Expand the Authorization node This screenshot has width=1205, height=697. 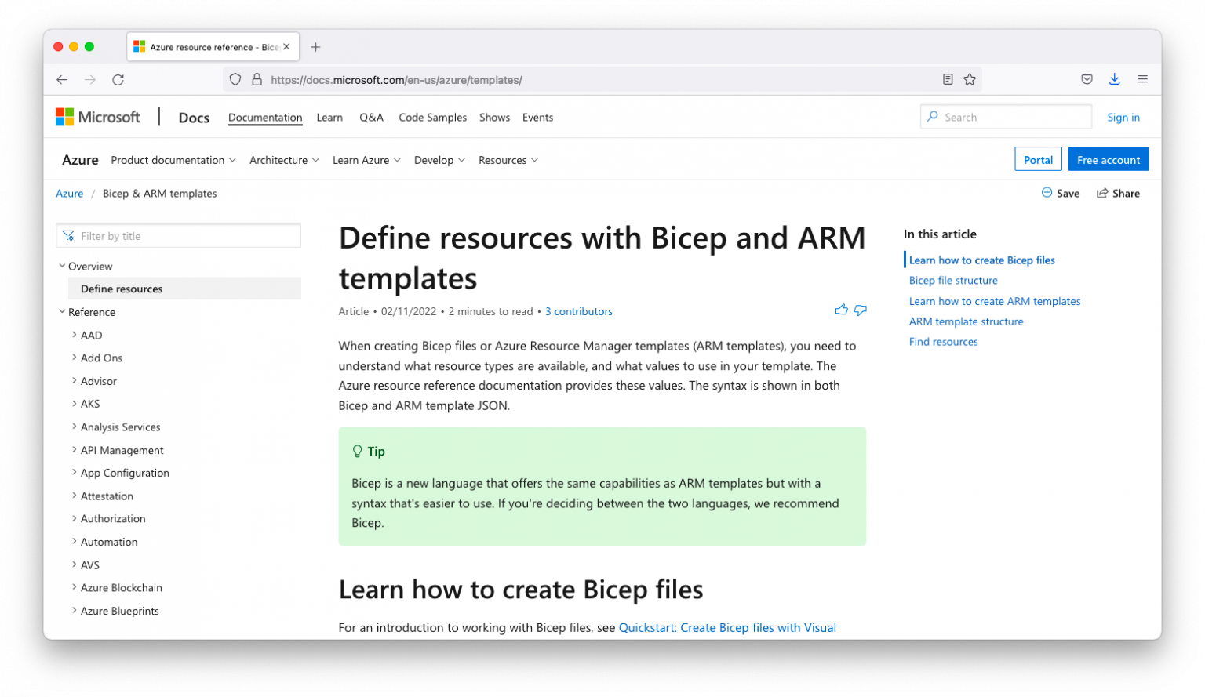[75, 518]
